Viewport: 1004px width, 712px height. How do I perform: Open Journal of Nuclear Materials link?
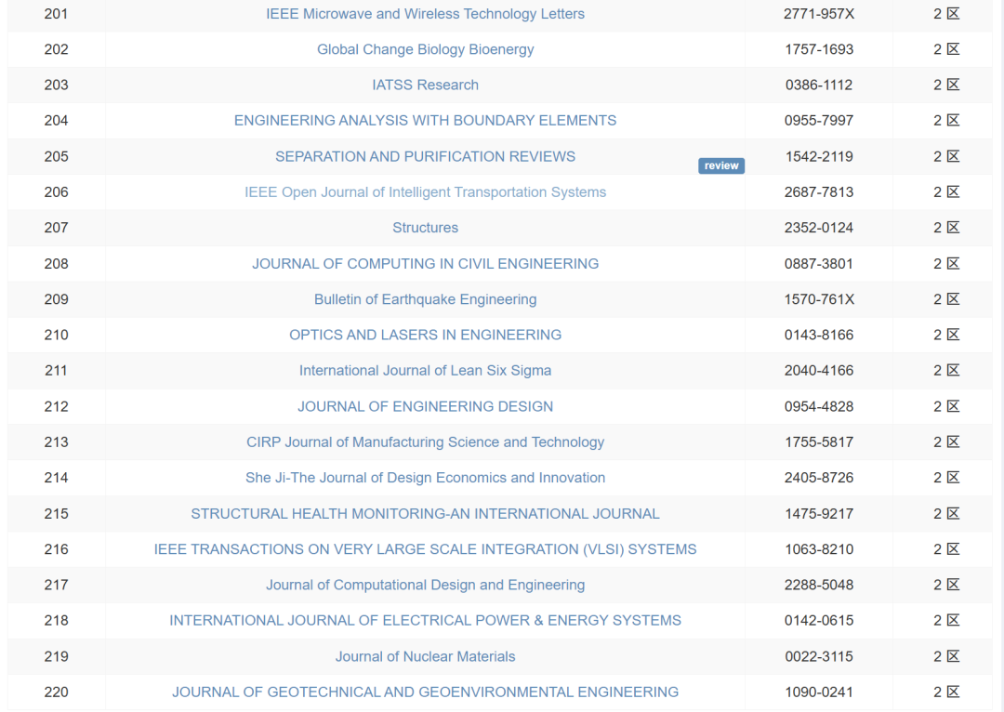[425, 656]
